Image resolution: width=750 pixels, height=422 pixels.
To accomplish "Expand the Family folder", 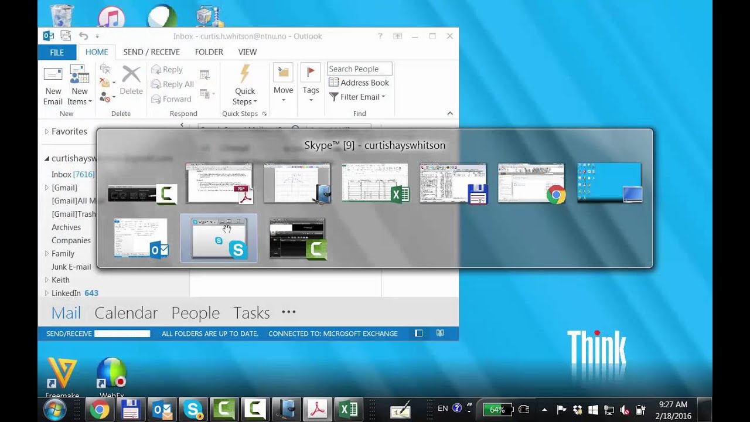I will (x=47, y=254).
